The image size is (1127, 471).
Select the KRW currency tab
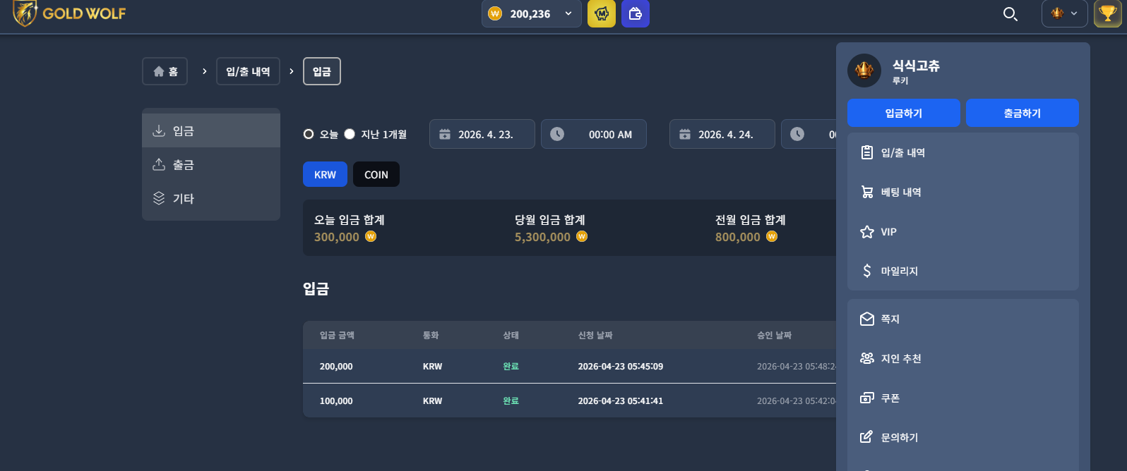(325, 174)
